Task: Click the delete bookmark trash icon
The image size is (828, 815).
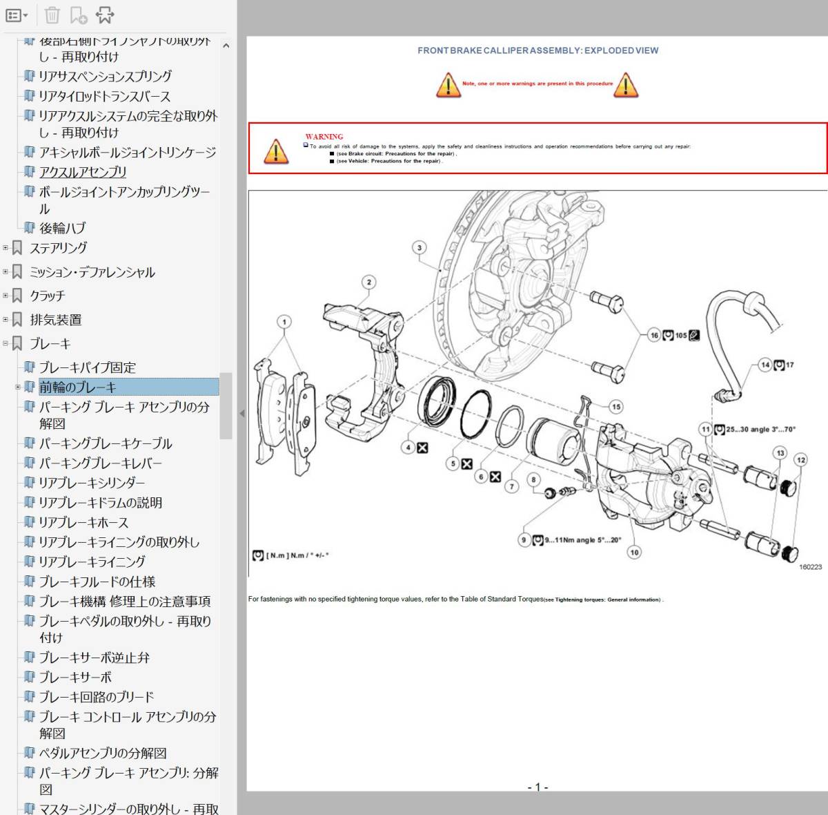Action: click(x=52, y=15)
